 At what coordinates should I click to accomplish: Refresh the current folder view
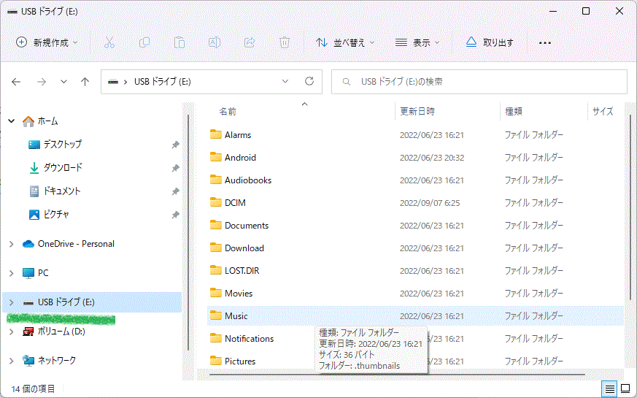tap(309, 82)
